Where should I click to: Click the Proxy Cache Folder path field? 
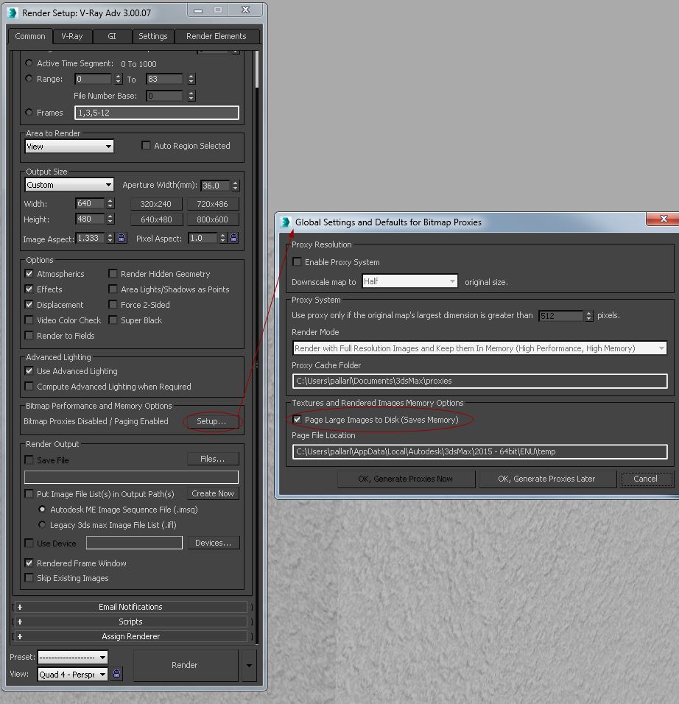click(479, 381)
